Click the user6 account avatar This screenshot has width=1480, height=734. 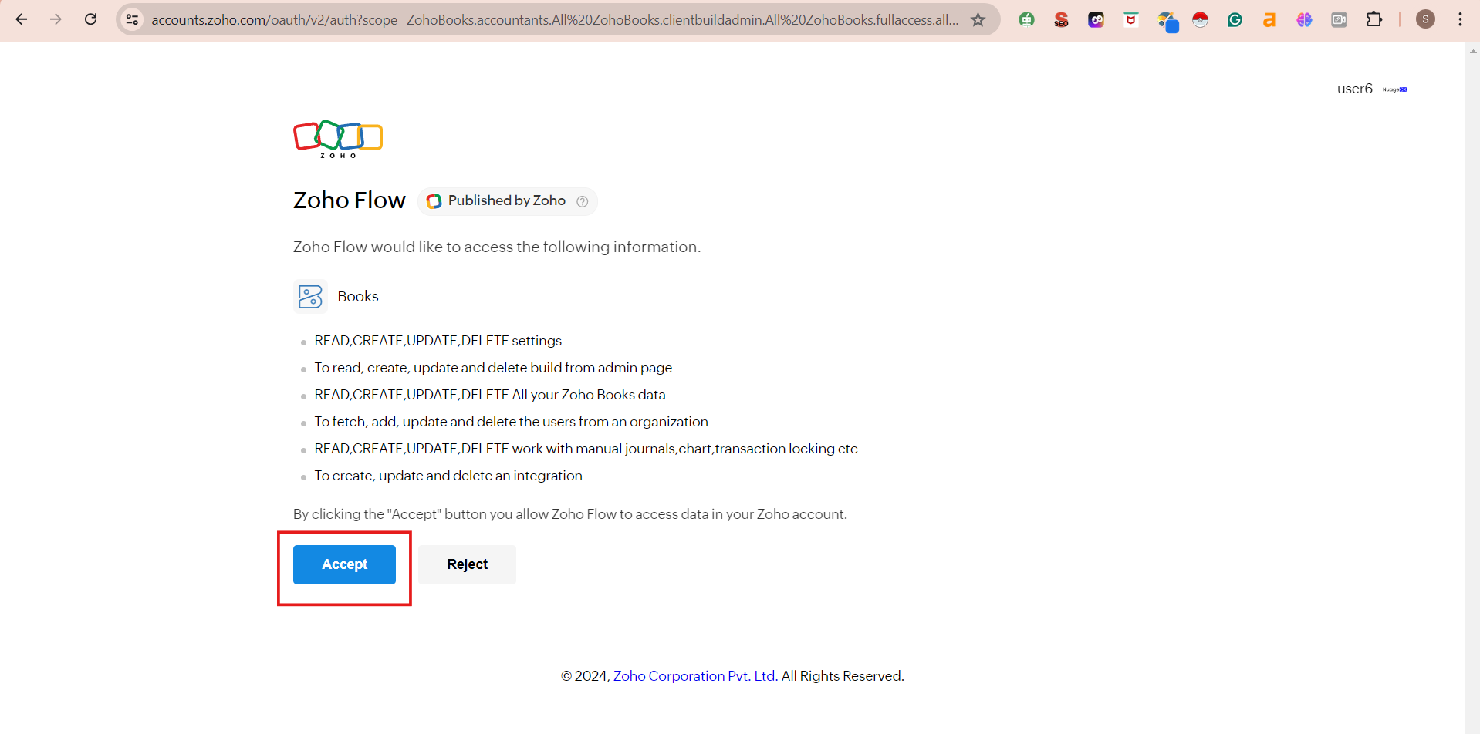pyautogui.click(x=1395, y=89)
